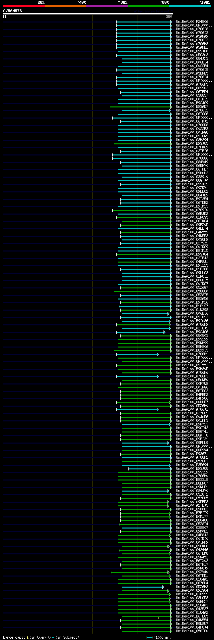Click the white AV564576 query sequence bar
Image resolution: width=214 pixels, height=640 pixels.
88,14
